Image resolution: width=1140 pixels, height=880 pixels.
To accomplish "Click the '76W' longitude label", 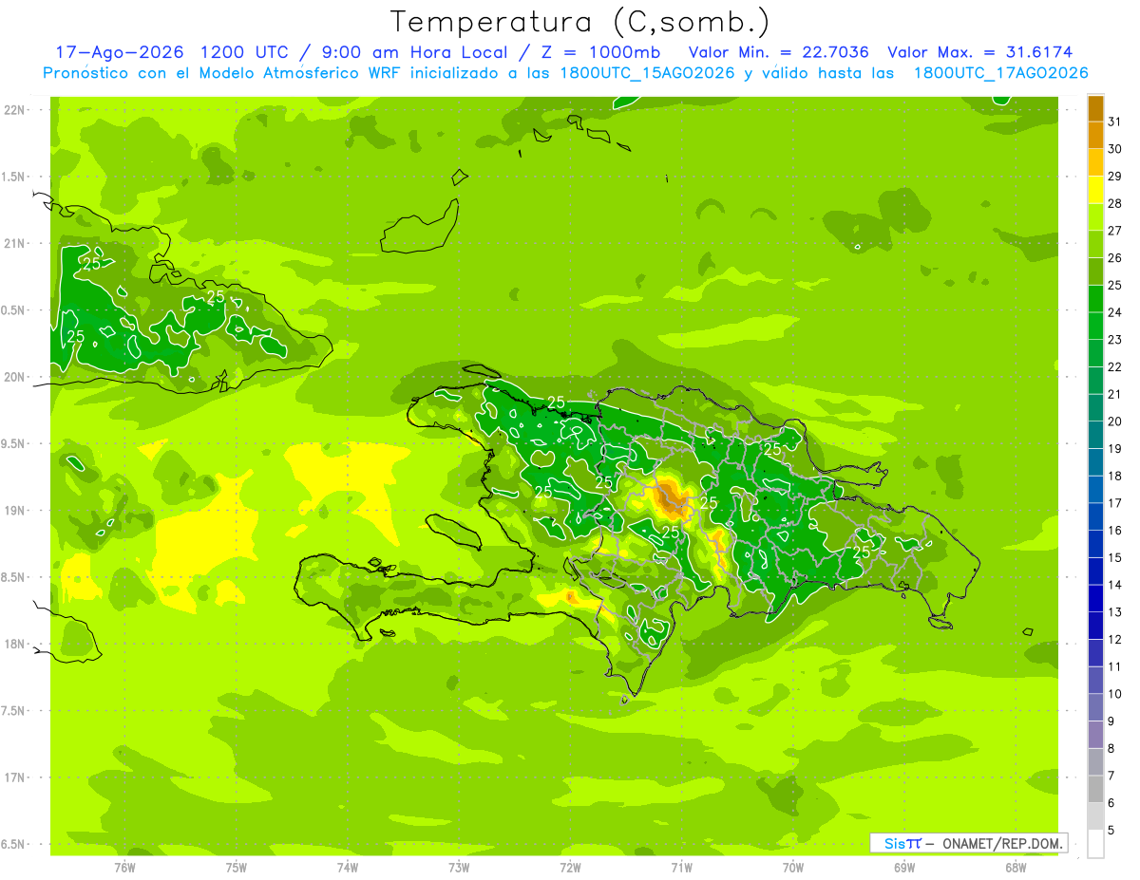I will pos(124,868).
